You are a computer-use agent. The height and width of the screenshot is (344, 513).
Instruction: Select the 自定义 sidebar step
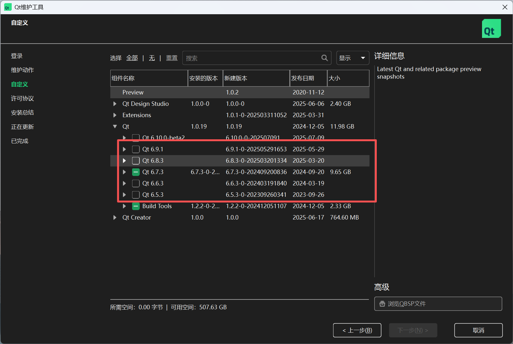(x=20, y=84)
